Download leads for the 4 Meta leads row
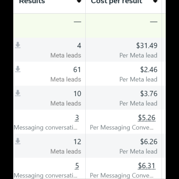The height and width of the screenshot is (179, 179). click(x=18, y=45)
